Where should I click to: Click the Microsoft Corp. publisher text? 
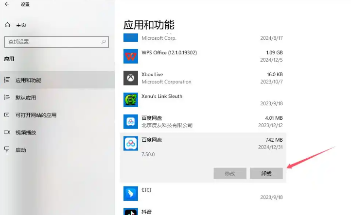coord(159,38)
